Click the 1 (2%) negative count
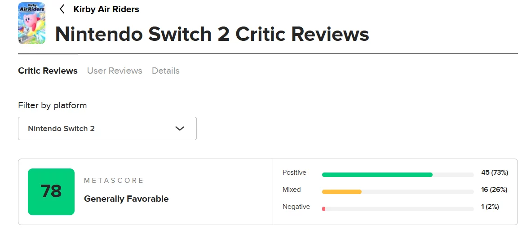This screenshot has width=522, height=239. point(490,207)
